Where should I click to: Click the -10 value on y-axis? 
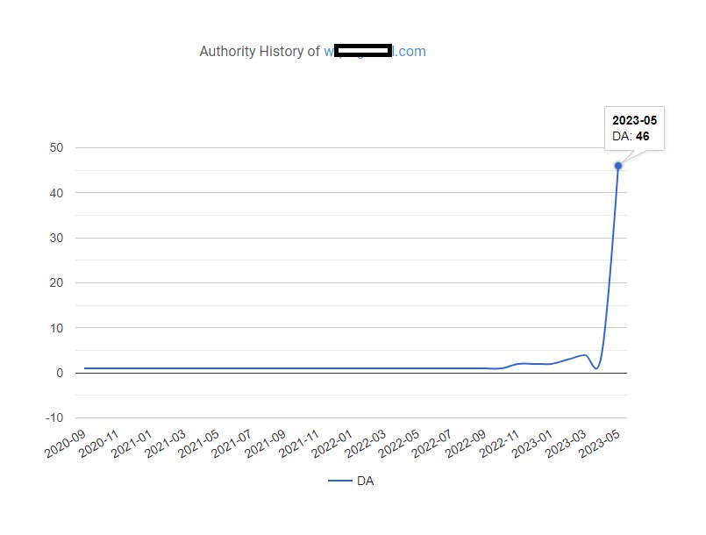coord(54,417)
